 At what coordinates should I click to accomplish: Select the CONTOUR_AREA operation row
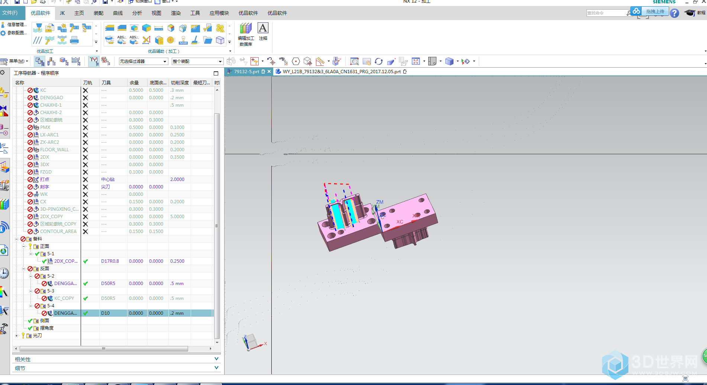[58, 232]
